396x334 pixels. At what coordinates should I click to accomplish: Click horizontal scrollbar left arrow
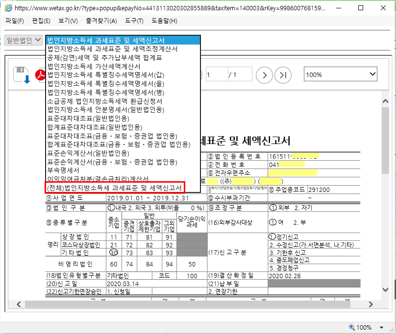point(19,304)
